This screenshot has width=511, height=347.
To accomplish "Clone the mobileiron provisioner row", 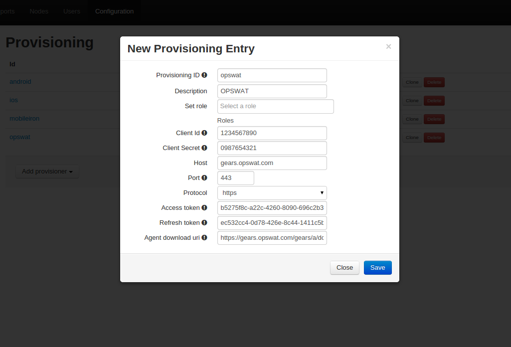I will (x=412, y=119).
